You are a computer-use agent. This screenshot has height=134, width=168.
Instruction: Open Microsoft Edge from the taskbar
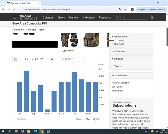coord(35,131)
